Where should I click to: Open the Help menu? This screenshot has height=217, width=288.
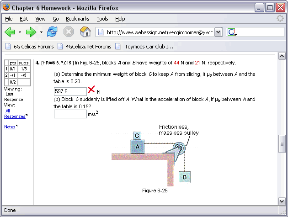click(x=120, y=19)
